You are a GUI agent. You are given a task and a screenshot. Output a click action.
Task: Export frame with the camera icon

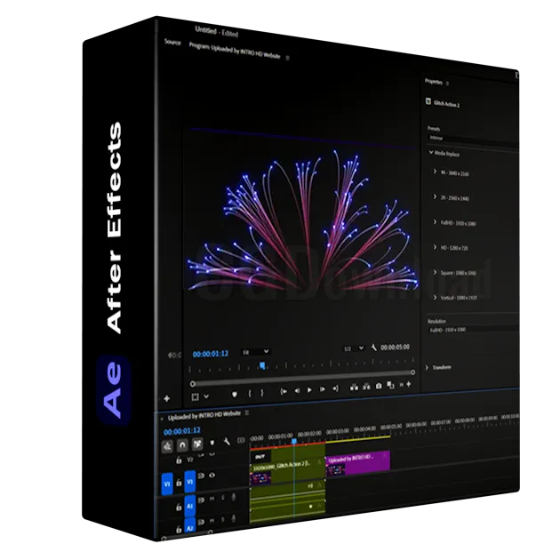click(379, 386)
